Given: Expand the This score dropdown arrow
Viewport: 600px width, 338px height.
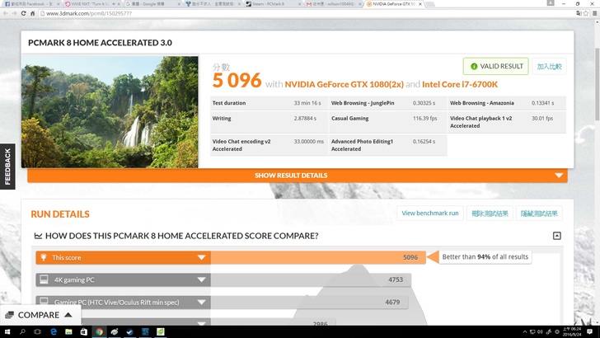Looking at the screenshot, I should 201,257.
